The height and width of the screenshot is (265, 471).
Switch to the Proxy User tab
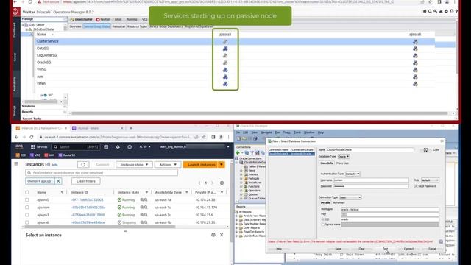click(x=342, y=163)
